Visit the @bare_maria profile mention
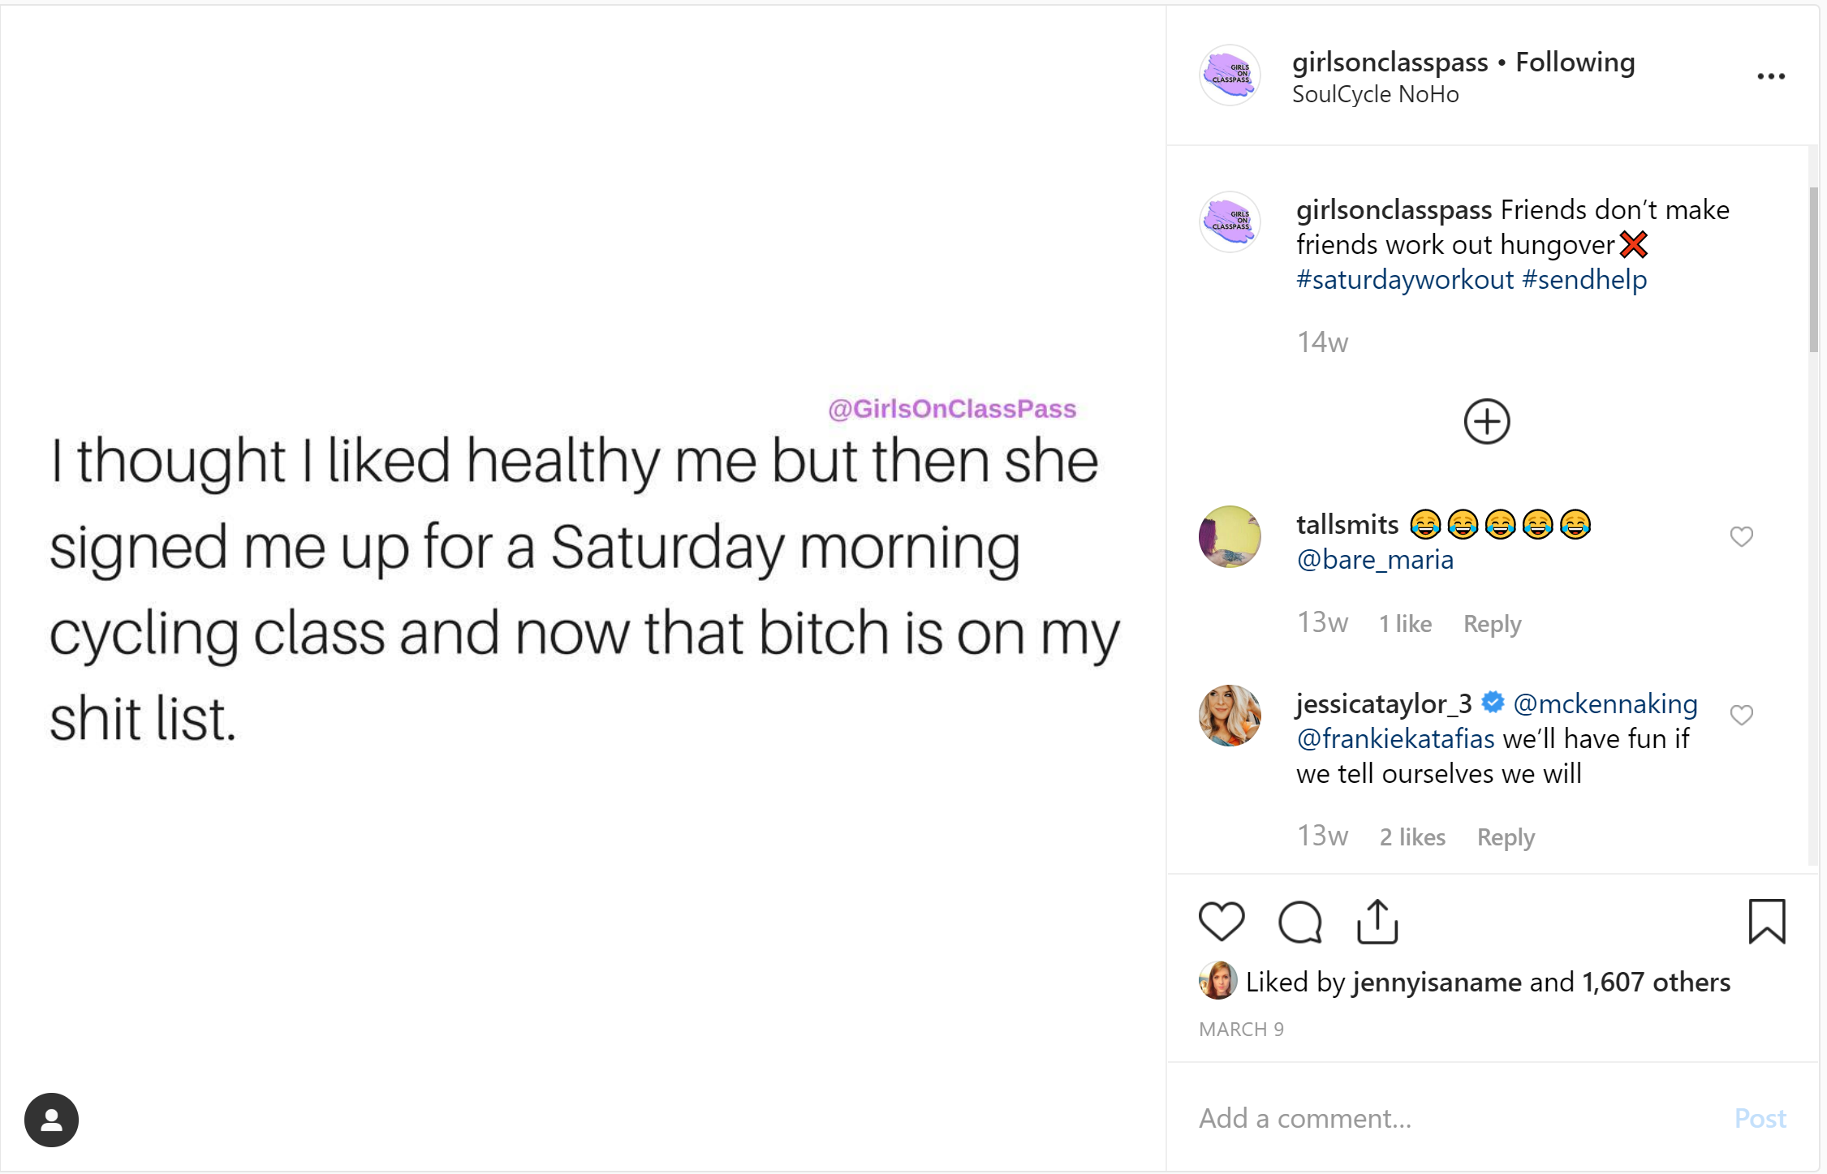The height and width of the screenshot is (1174, 1827). (x=1375, y=560)
